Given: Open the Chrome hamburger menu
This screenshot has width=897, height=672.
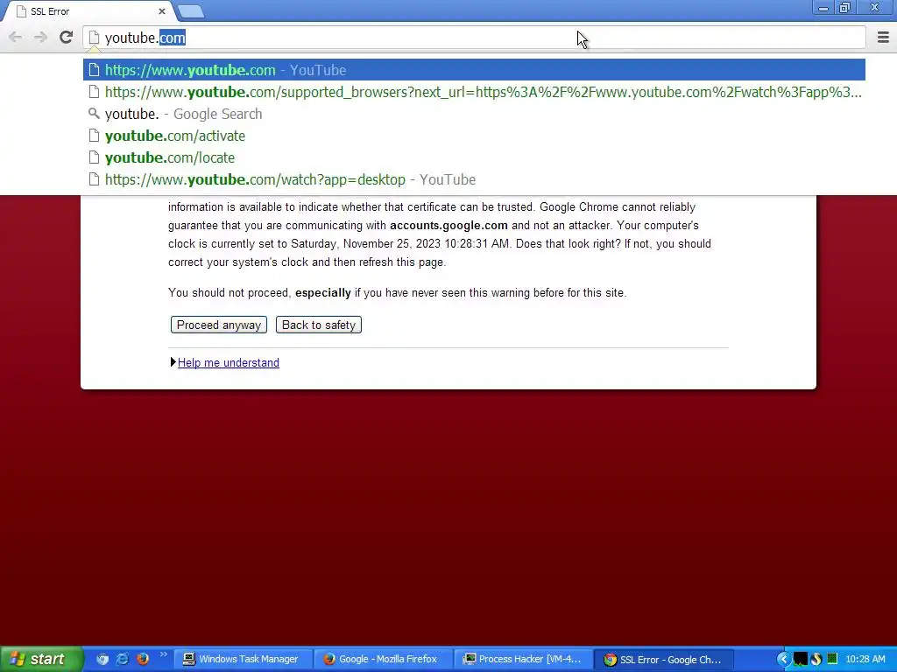Looking at the screenshot, I should 883,38.
